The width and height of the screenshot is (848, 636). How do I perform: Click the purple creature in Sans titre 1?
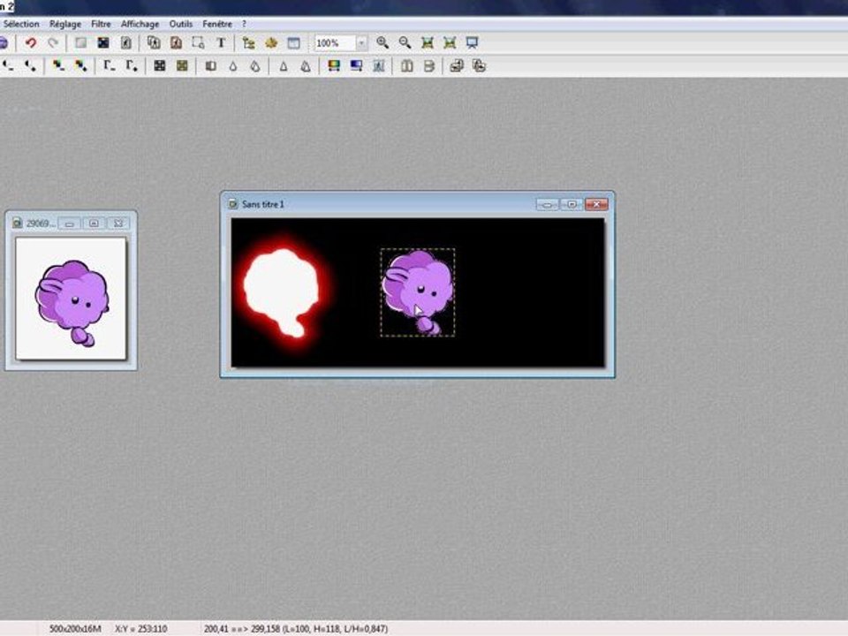pyautogui.click(x=418, y=292)
